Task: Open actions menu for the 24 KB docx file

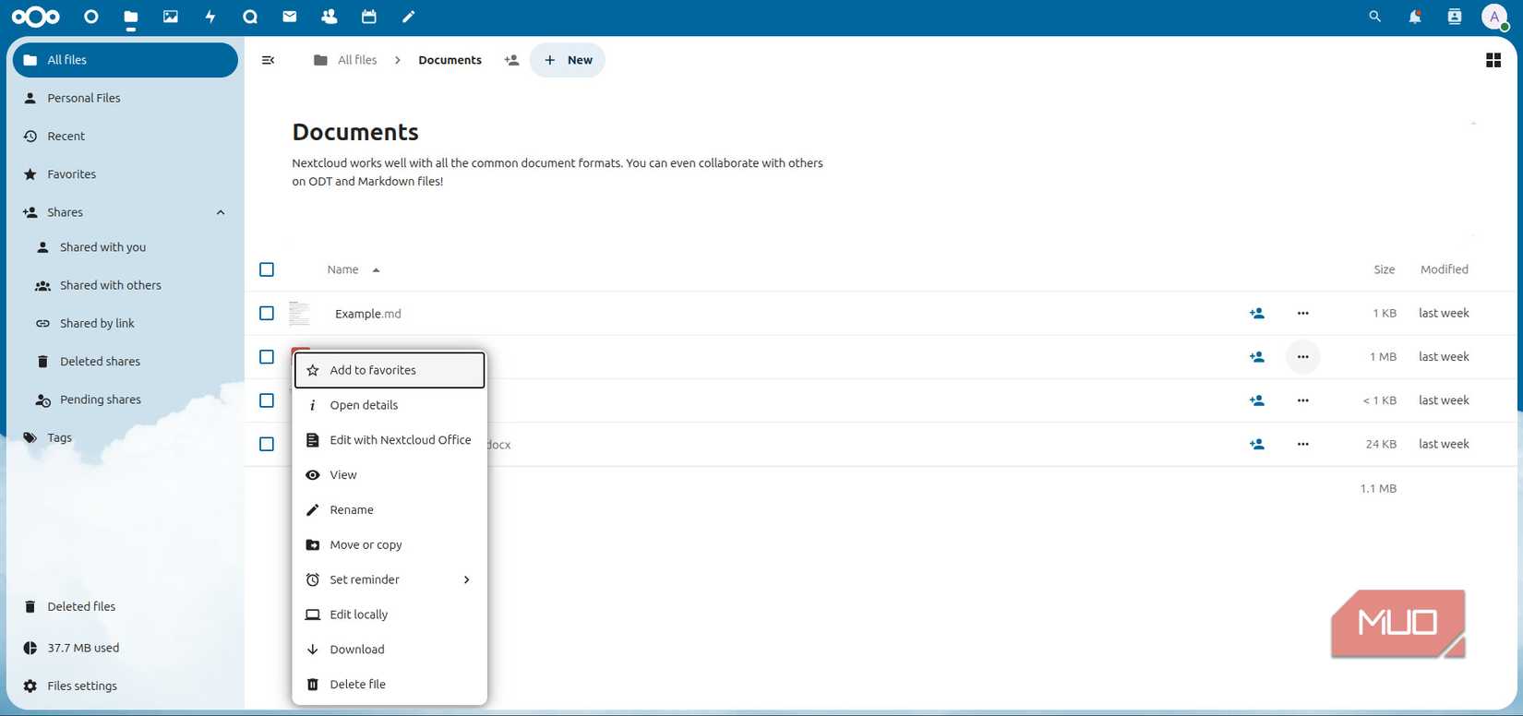Action: point(1302,444)
